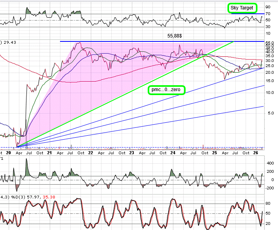Select the 22 year marker on time axis

coord(90,153)
